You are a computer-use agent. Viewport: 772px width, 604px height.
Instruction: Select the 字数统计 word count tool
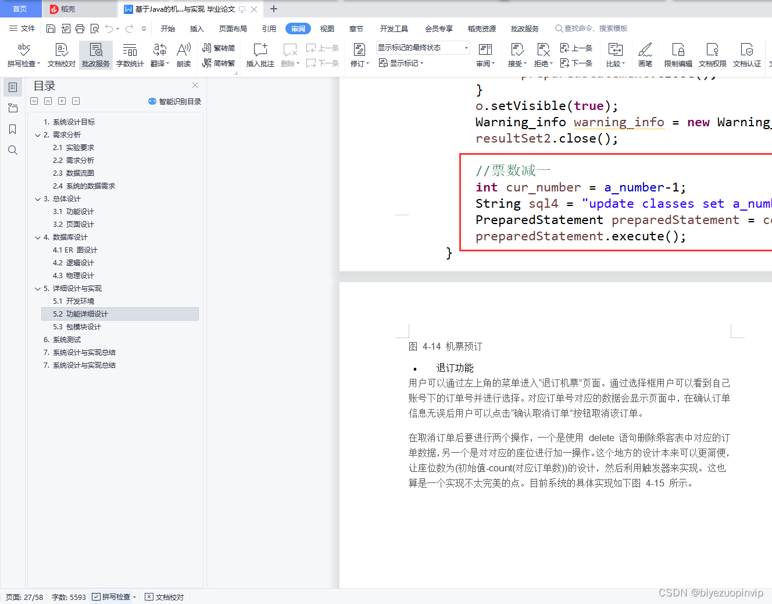tap(130, 55)
